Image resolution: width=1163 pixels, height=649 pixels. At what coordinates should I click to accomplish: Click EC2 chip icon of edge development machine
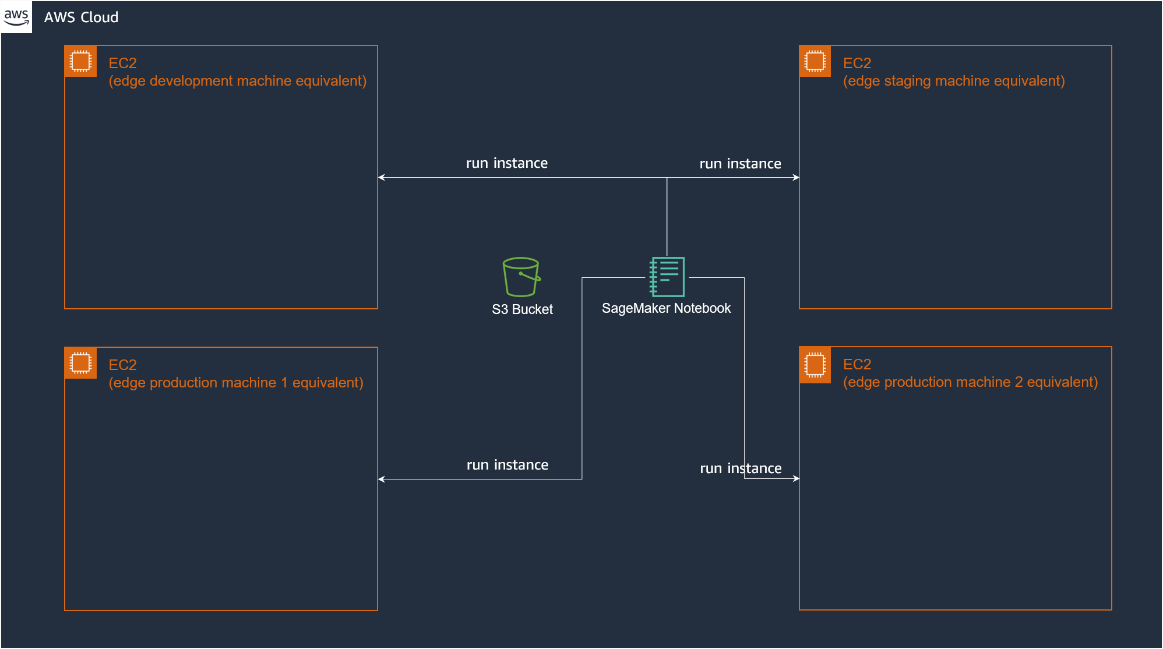pyautogui.click(x=80, y=61)
